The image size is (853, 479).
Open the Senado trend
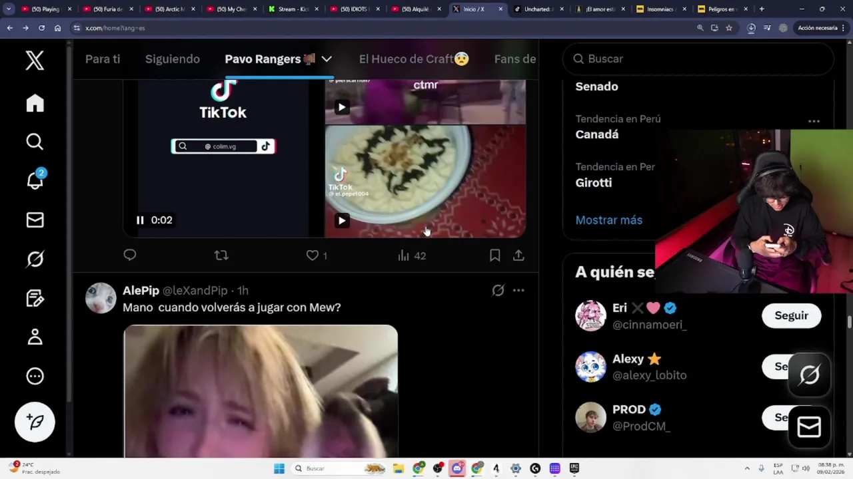point(596,86)
